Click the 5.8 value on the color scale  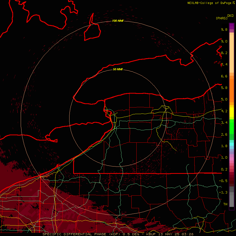224,88
